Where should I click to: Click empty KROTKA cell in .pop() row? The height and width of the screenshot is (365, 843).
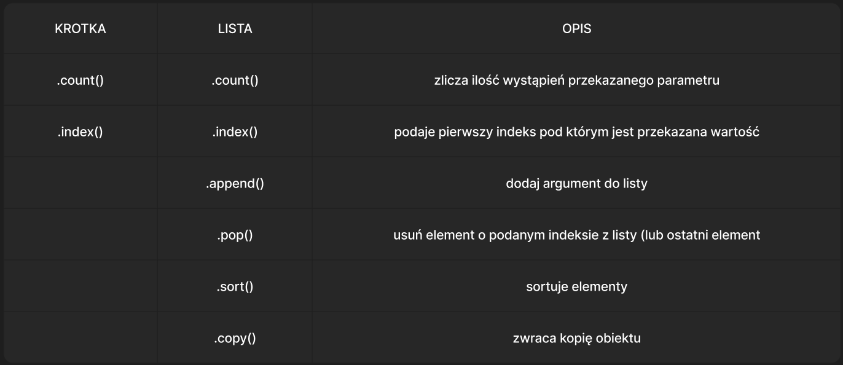pos(80,235)
